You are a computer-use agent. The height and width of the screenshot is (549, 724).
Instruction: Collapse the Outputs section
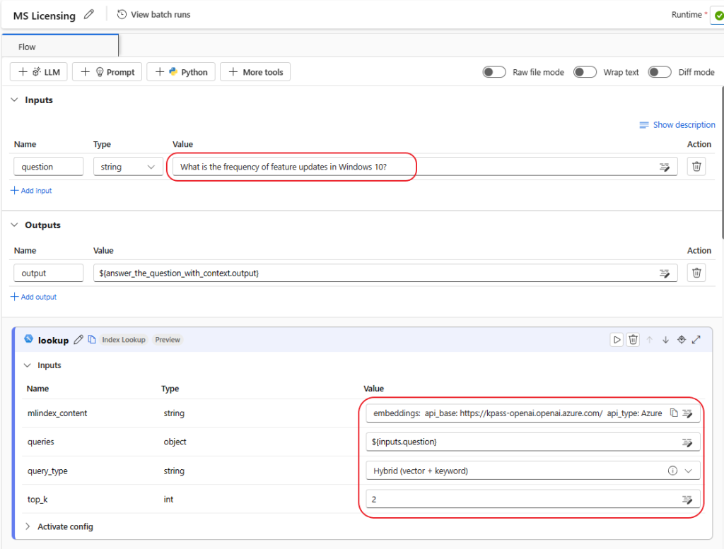[x=14, y=225]
